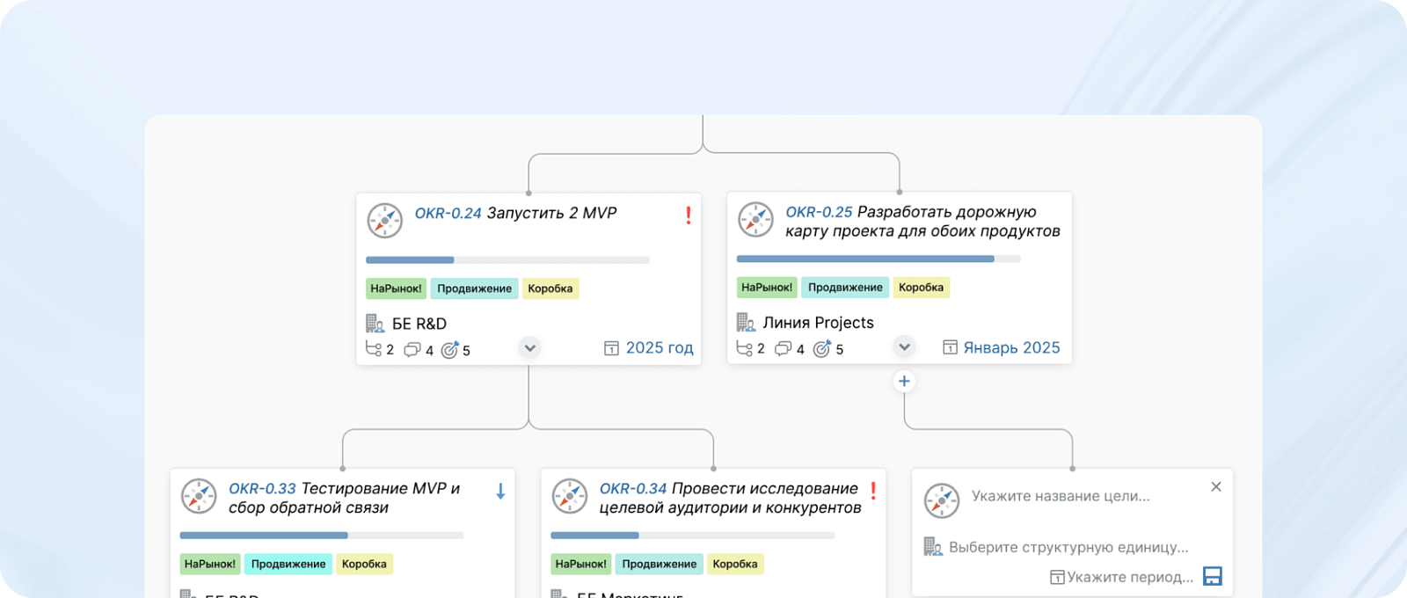This screenshot has width=1407, height=598.
Task: Click title Разработать дорожную карту проекта
Action: tap(923, 222)
